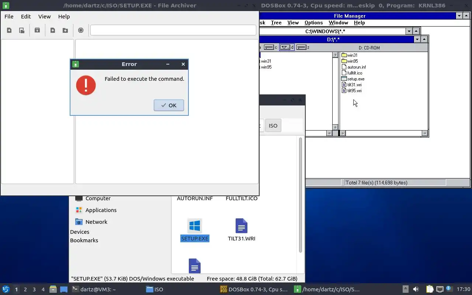Minimize the Error dialog
This screenshot has width=472, height=295.
click(168, 64)
